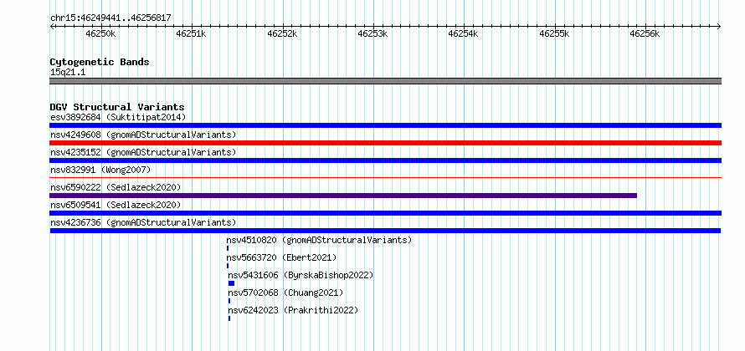The image size is (745, 351).
Task: Click the nsv4236736 (gnomADStructuralVariants) label
Action: [x=143, y=222]
